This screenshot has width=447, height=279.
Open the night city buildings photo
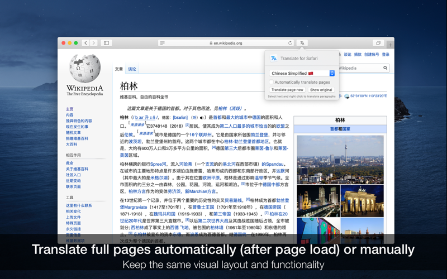pos(318,201)
